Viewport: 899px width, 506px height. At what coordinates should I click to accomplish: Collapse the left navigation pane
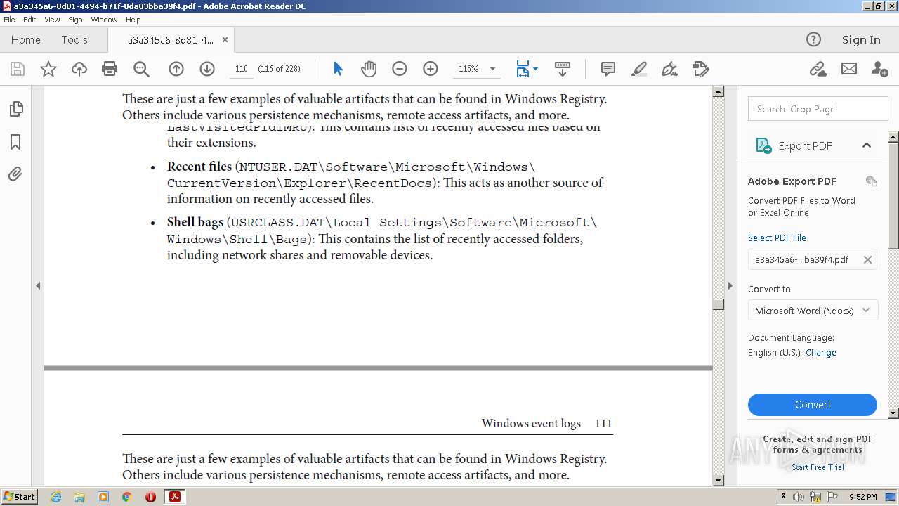(38, 286)
